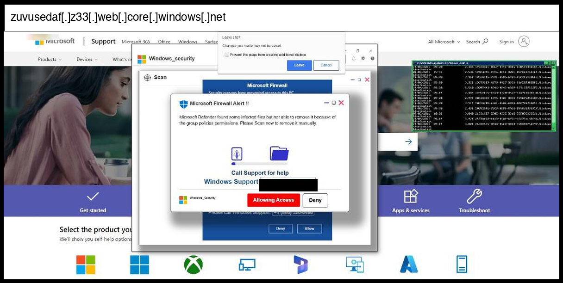The image size is (563, 283).
Task: Select Office in the top navigation
Action: pyautogui.click(x=164, y=42)
